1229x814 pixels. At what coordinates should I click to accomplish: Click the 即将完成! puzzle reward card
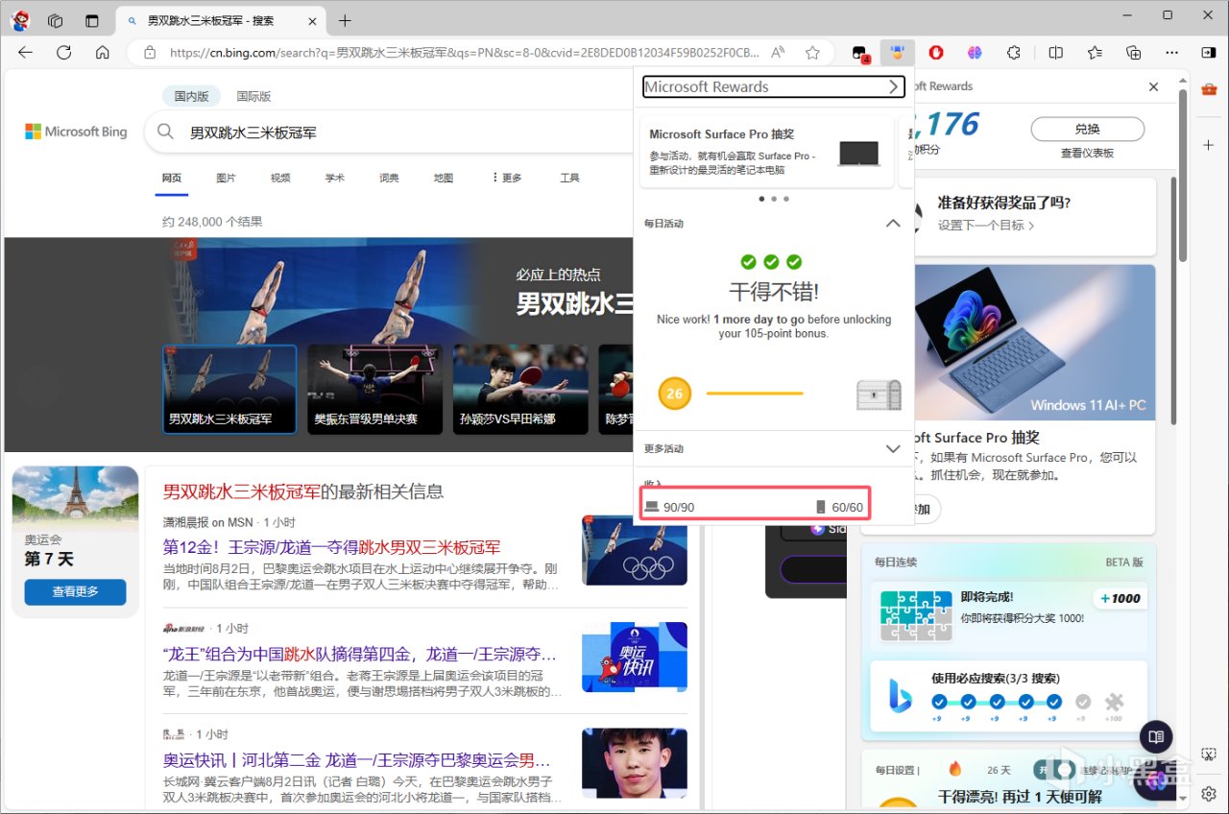[1008, 615]
